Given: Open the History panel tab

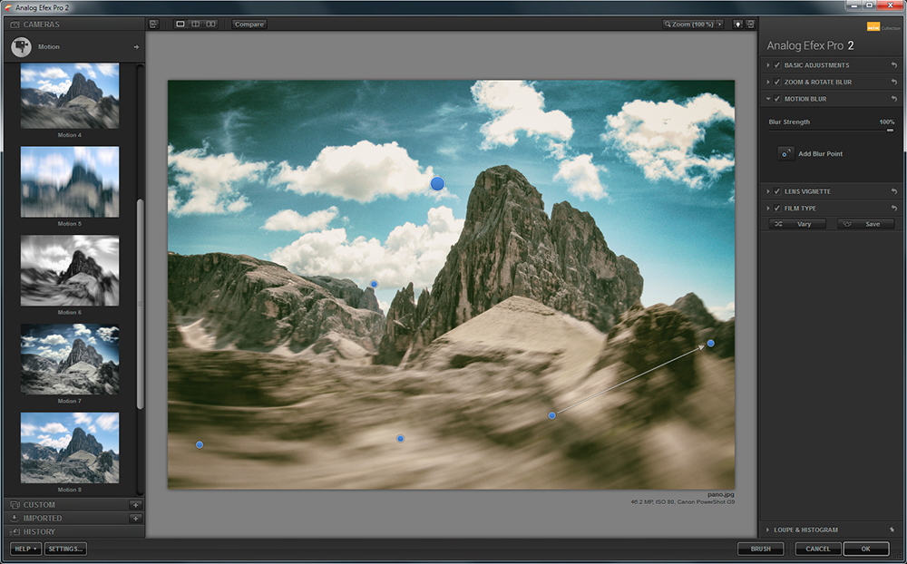Looking at the screenshot, I should [39, 531].
